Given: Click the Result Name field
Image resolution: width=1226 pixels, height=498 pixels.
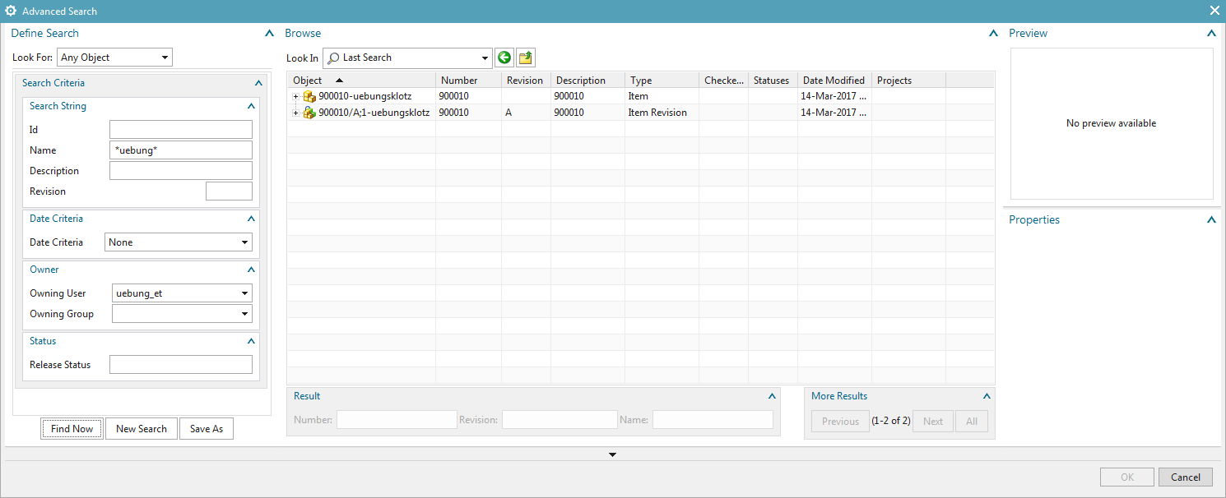Looking at the screenshot, I should [x=713, y=420].
